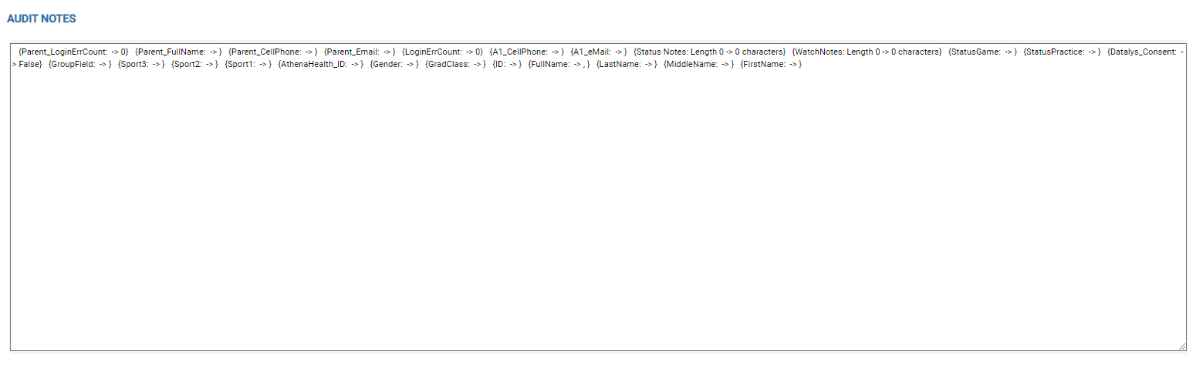Click the '{WatchNotes: Length 0 -> 0 characters}' entry
The height and width of the screenshot is (368, 1203).
867,51
